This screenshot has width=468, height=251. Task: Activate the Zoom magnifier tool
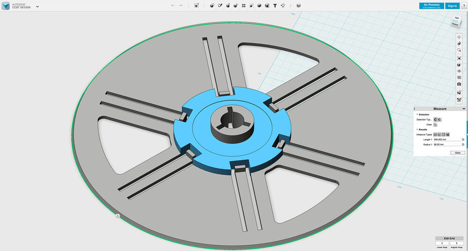(459, 50)
